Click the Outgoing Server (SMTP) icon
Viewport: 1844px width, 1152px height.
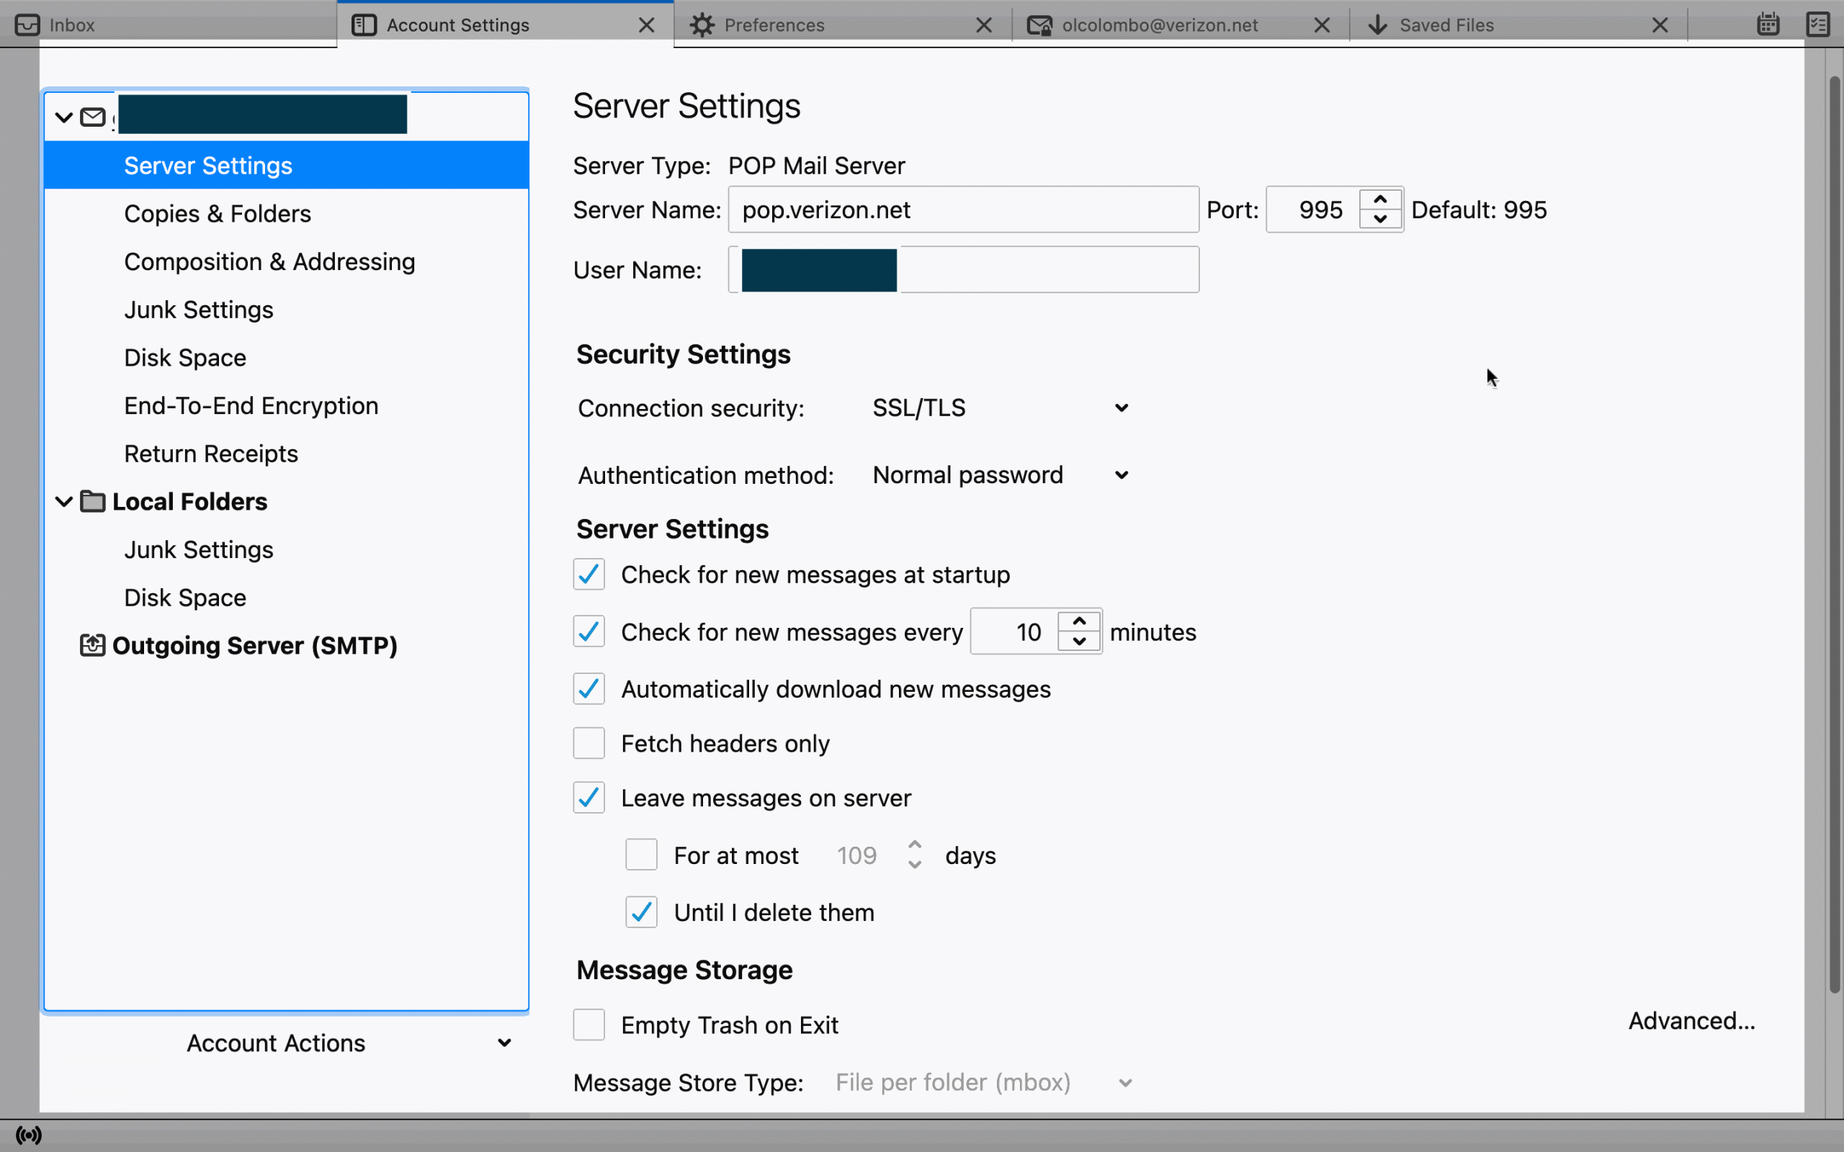92,645
